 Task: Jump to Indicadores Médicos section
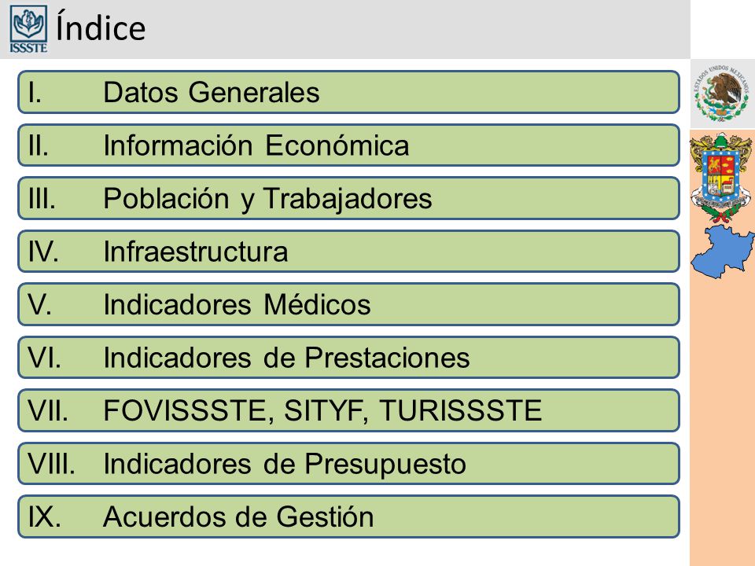348,304
